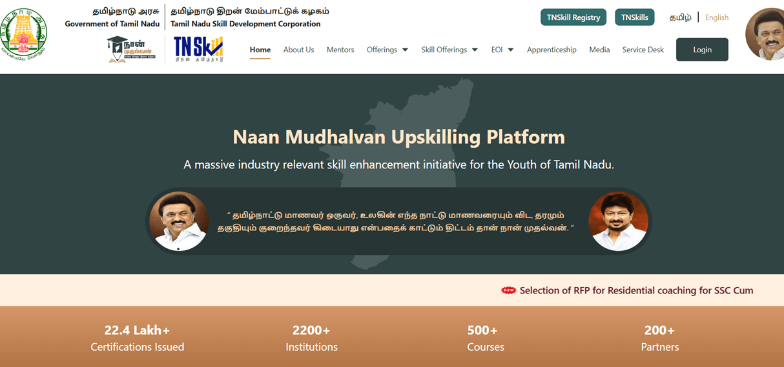Open the TNSkill Registry button
The width and height of the screenshot is (784, 367).
point(573,17)
